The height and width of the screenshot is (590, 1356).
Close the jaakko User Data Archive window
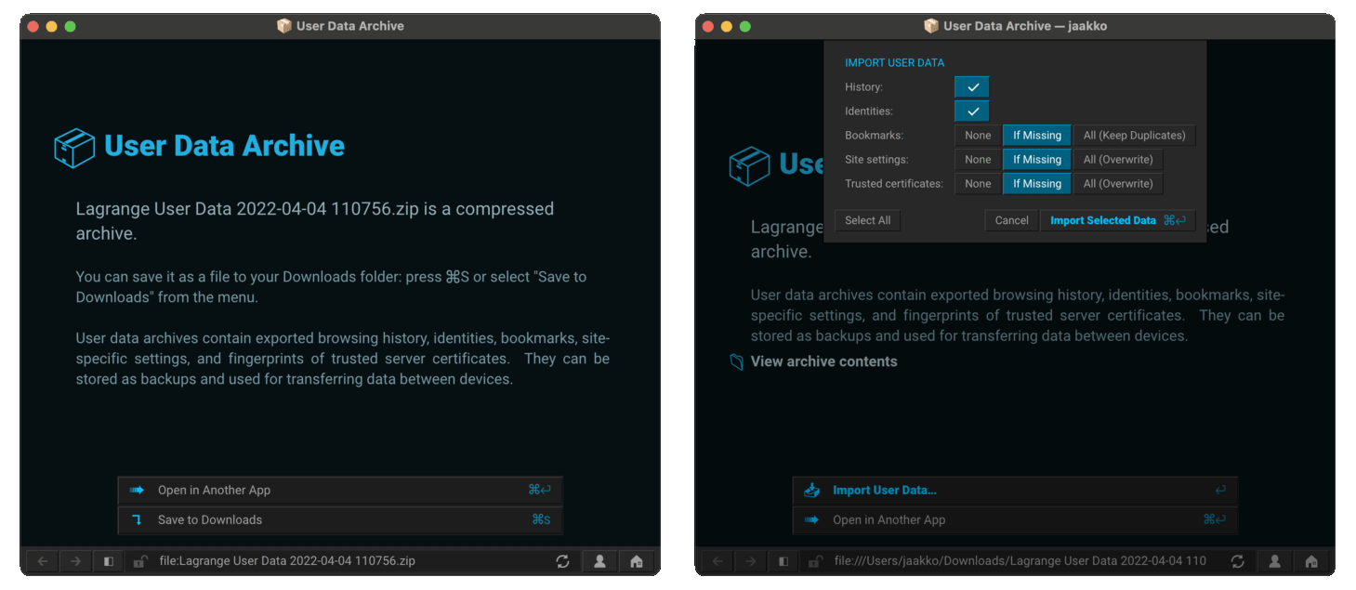pyautogui.click(x=708, y=26)
